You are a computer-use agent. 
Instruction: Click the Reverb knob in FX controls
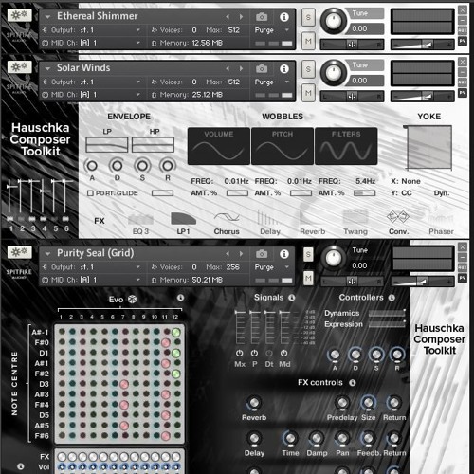254,403
